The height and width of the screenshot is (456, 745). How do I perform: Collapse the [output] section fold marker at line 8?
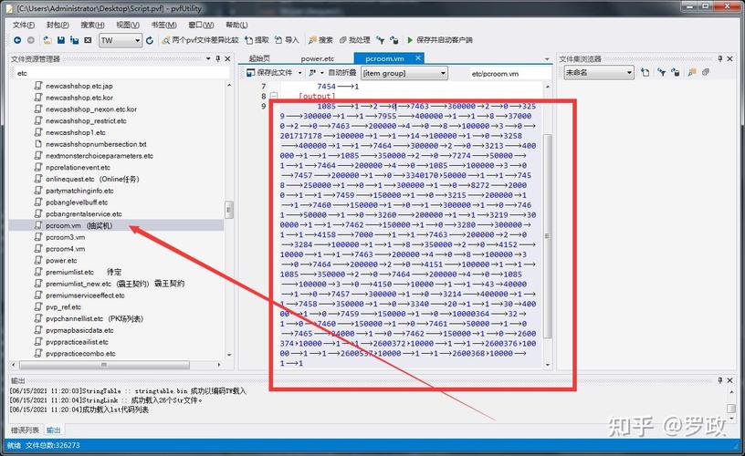click(x=273, y=97)
